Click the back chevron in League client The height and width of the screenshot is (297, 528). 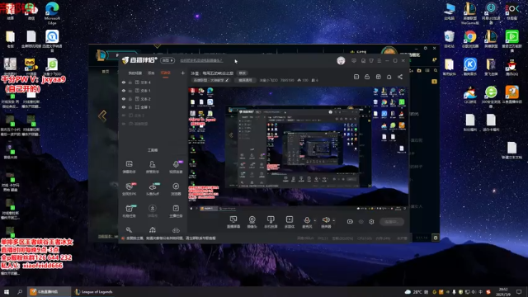(x=102, y=116)
